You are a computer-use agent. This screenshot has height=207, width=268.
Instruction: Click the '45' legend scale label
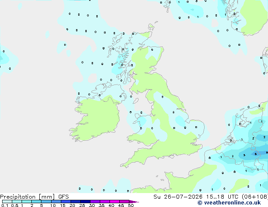121,205
